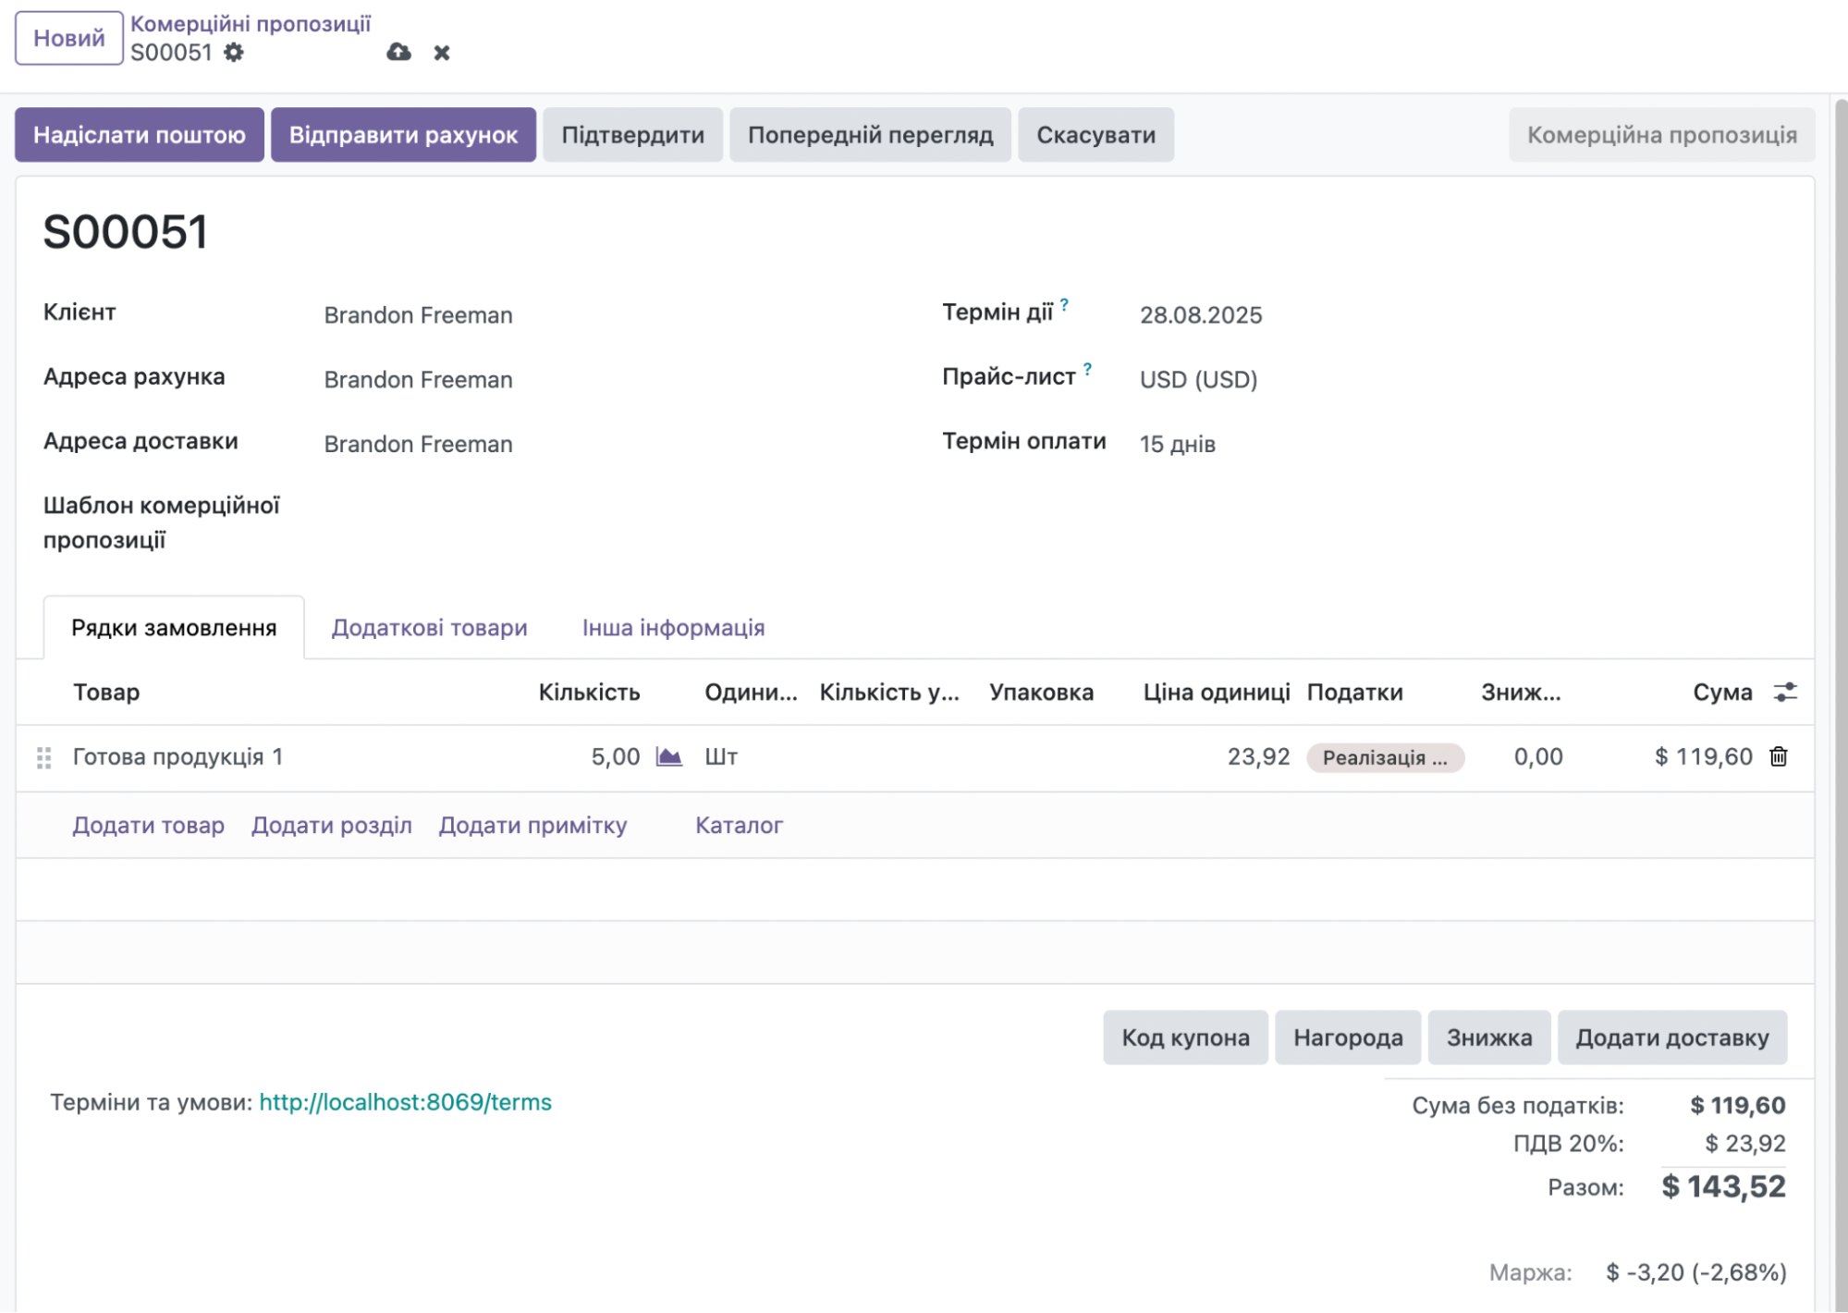Click the gear settings icon beside S00051
This screenshot has width=1848, height=1313.
pos(234,53)
